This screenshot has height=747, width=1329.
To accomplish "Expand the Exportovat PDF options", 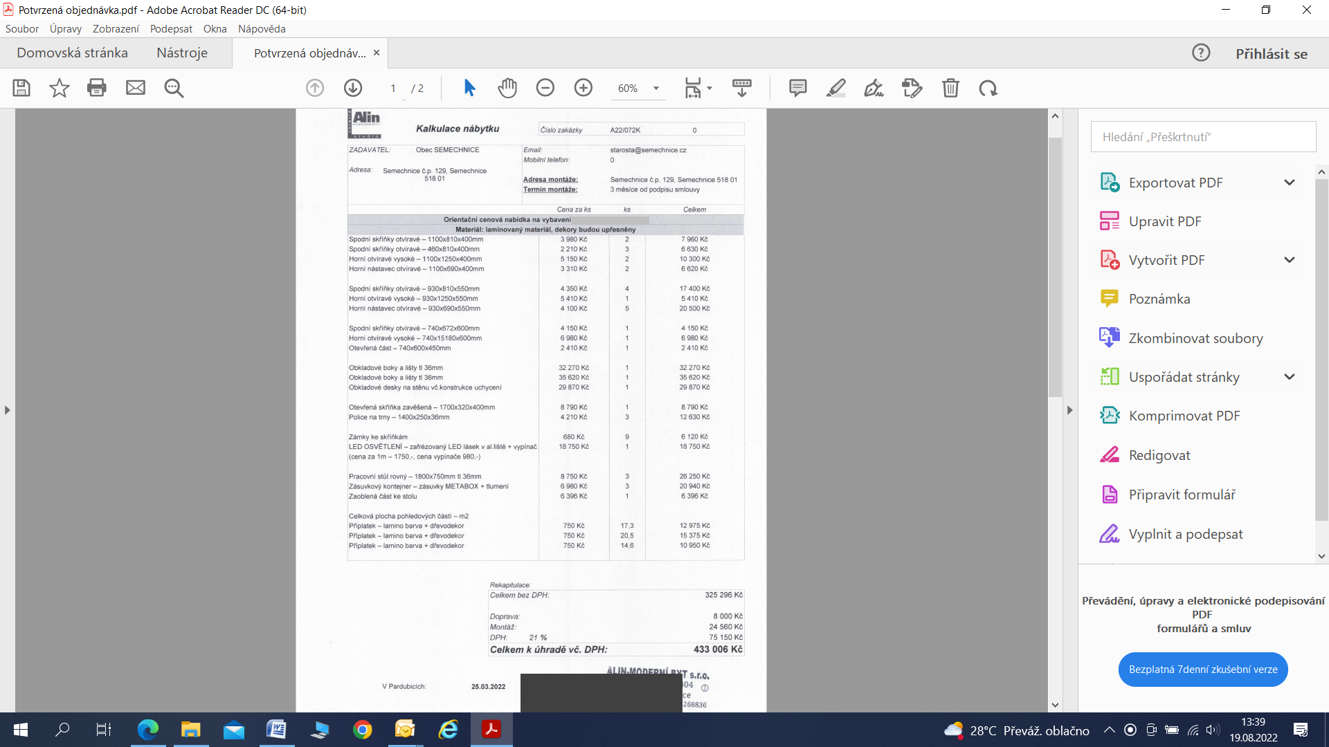I will click(1289, 183).
